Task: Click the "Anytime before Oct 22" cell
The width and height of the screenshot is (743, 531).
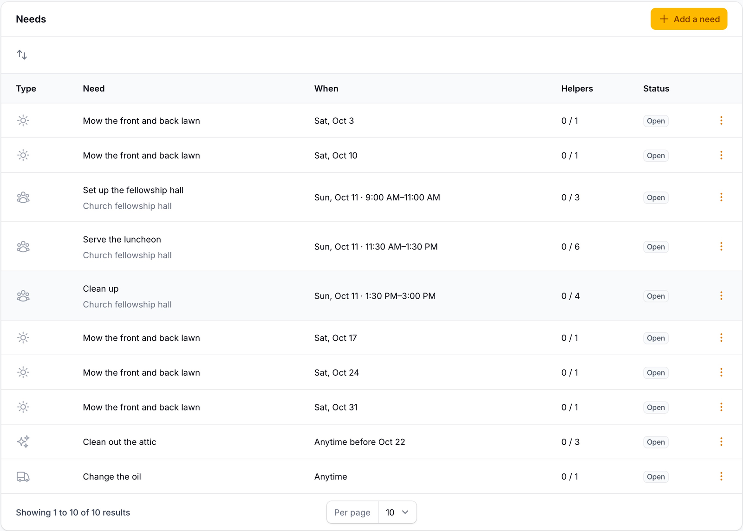Action: pos(360,442)
